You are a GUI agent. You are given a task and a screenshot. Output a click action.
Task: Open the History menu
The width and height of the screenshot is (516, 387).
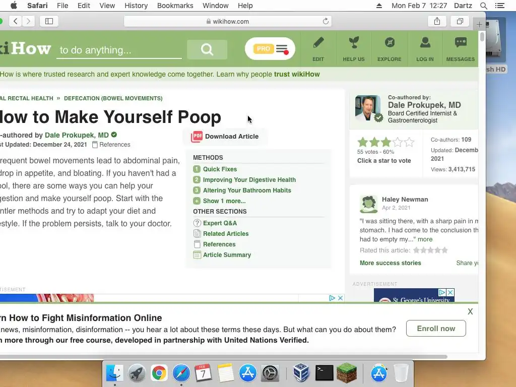pos(136,6)
